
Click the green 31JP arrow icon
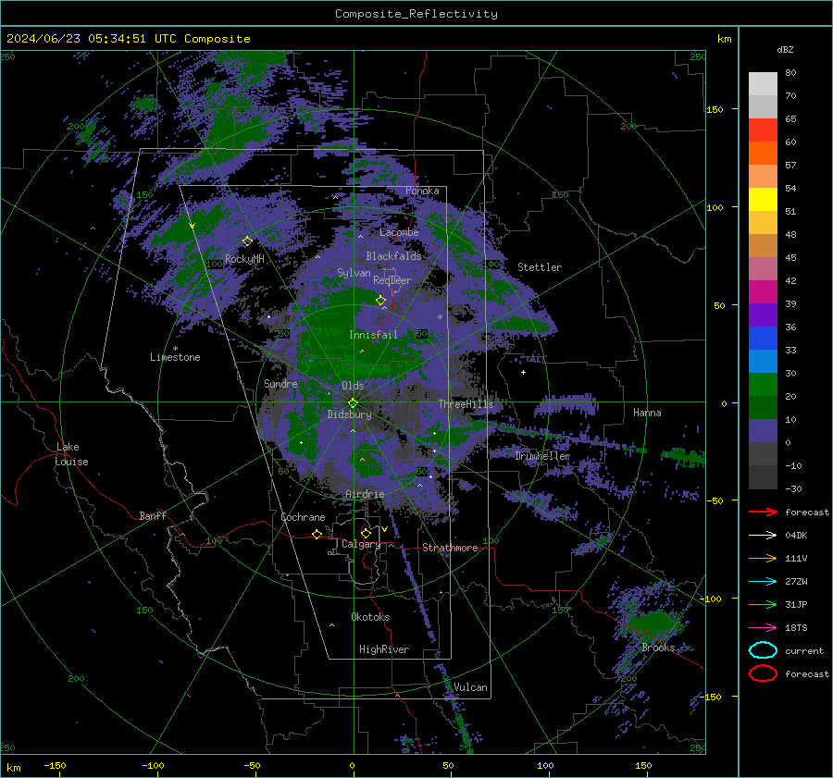763,604
